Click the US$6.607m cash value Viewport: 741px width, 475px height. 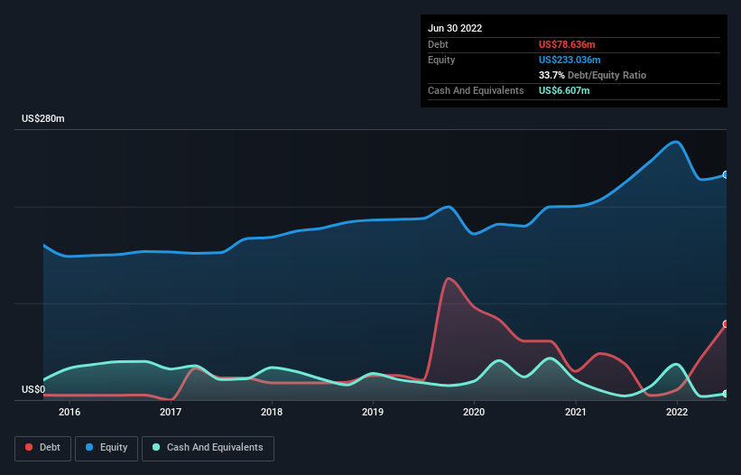[564, 90]
